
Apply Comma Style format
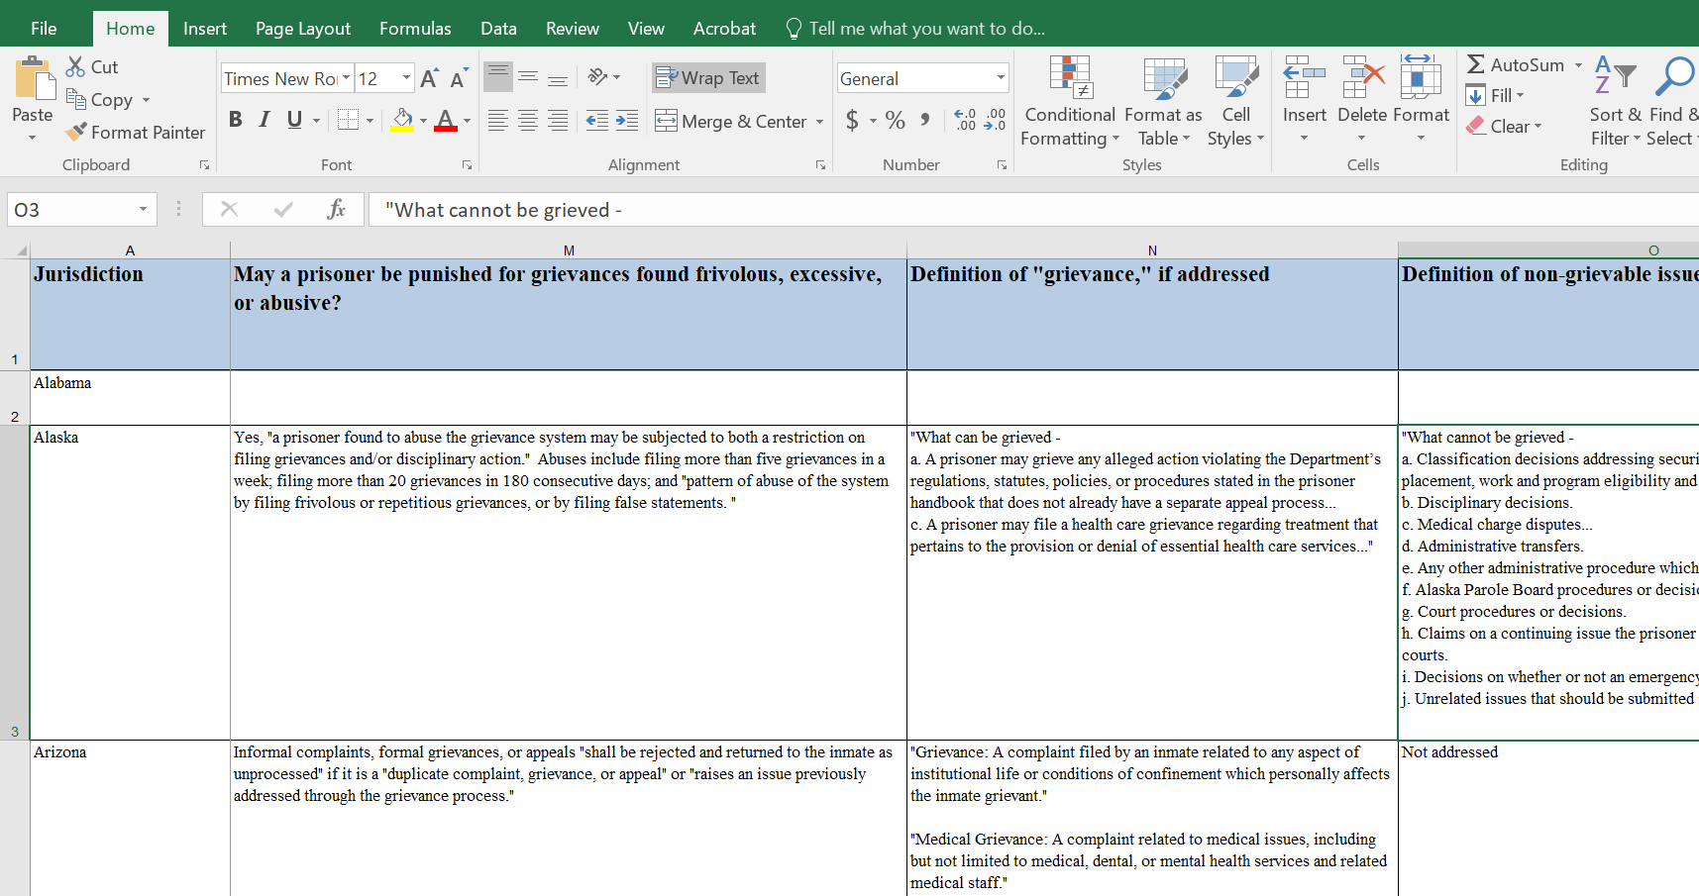pos(924,121)
